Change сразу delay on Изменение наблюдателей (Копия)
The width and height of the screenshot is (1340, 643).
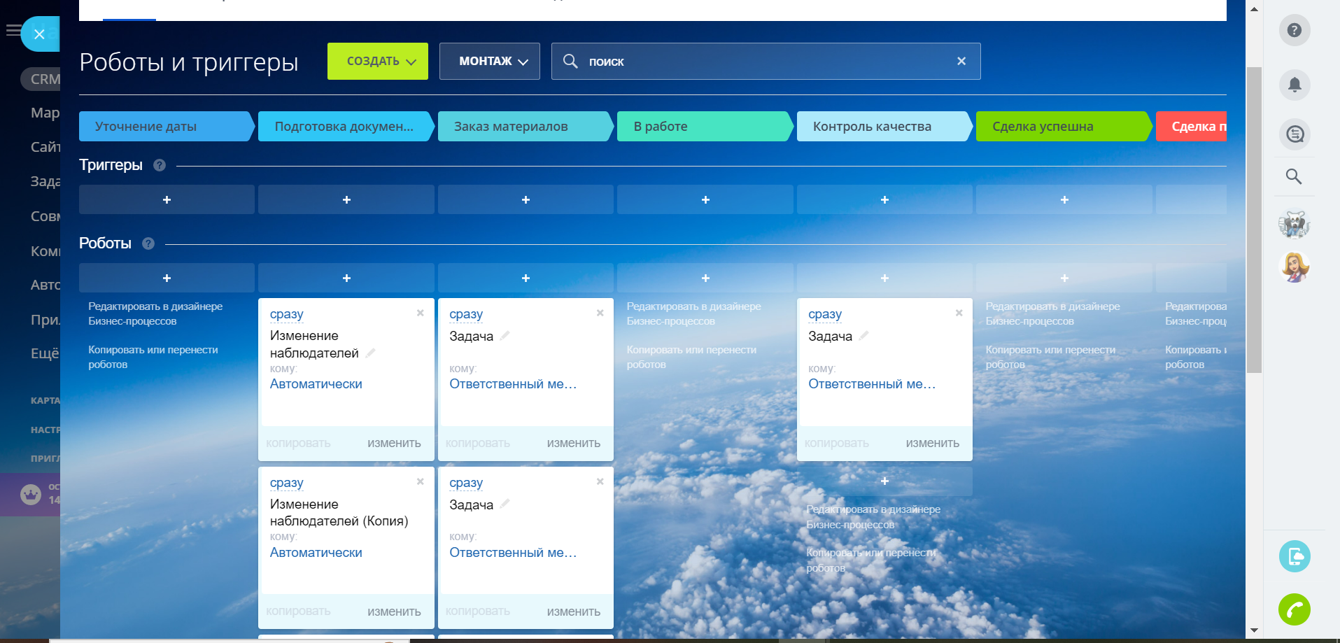[x=287, y=483]
